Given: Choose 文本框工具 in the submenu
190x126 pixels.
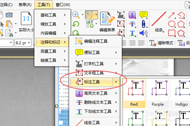Looking at the screenshot, I should (95, 73).
